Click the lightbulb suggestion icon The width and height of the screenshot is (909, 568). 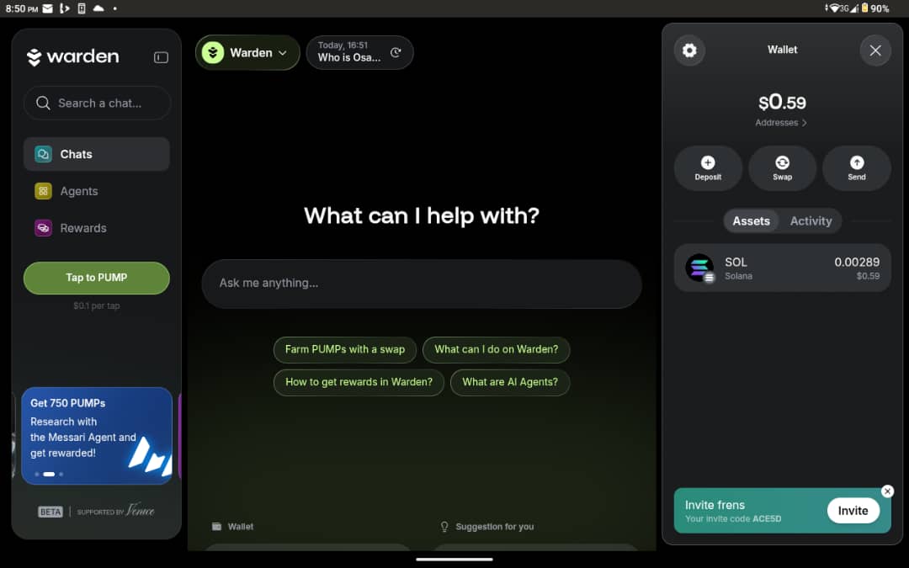(444, 526)
